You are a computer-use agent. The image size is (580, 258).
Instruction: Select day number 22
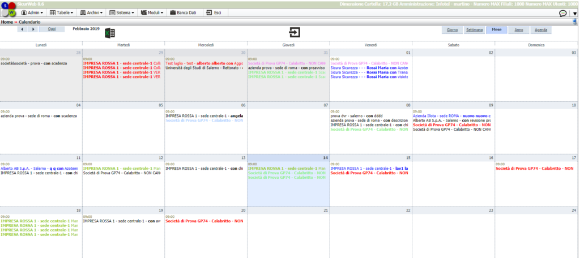[408, 210]
